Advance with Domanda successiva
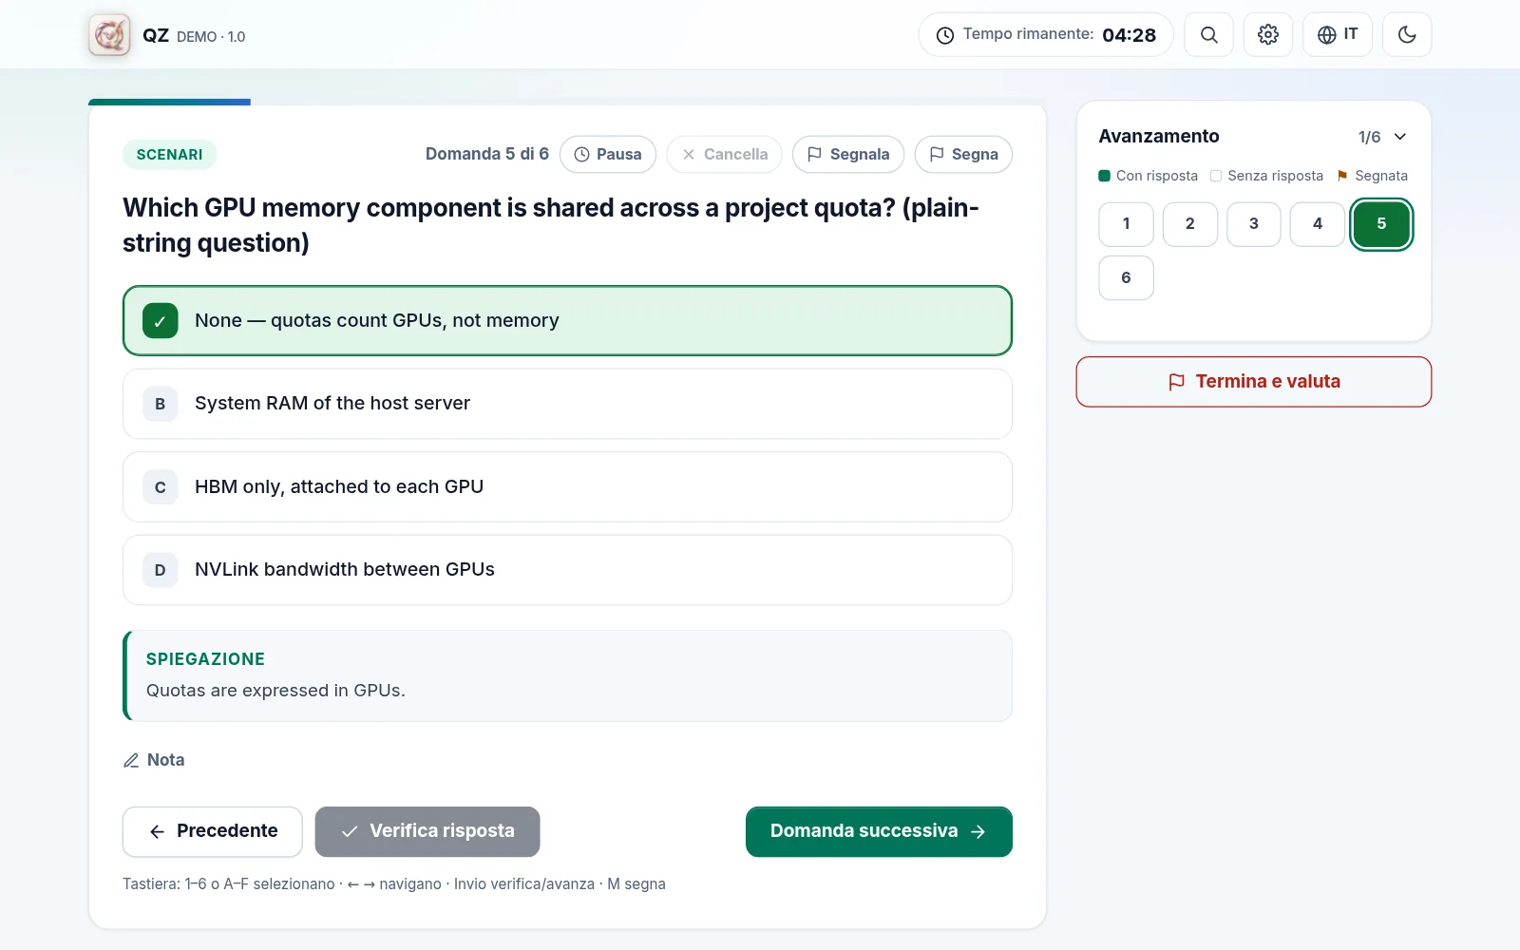 (x=879, y=831)
